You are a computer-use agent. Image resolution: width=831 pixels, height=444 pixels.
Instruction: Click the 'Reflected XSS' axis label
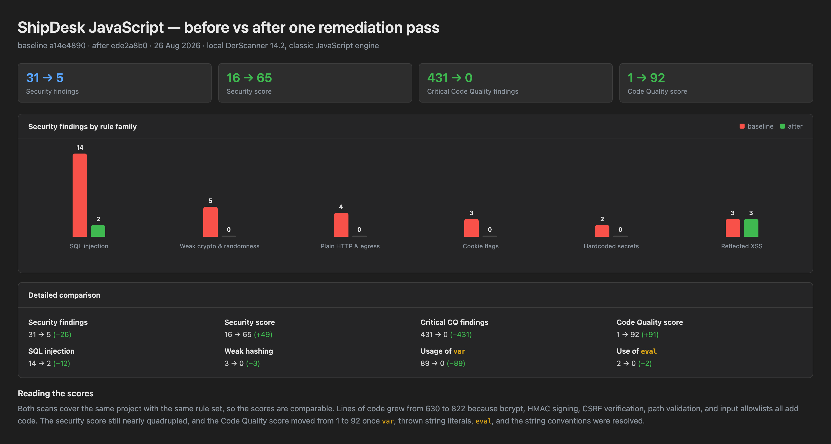(x=742, y=246)
